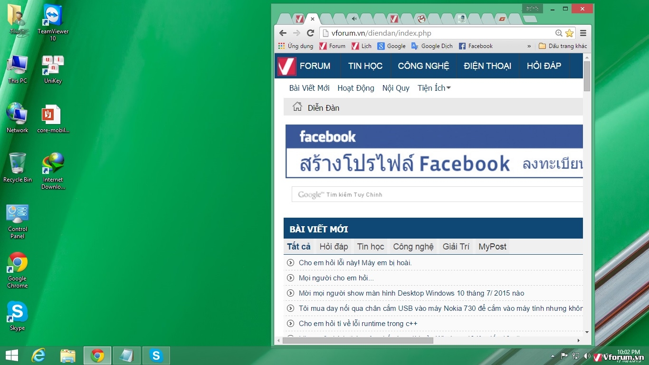Image resolution: width=649 pixels, height=365 pixels.
Task: Click Chrome's forward navigation arrow
Action: coord(296,33)
